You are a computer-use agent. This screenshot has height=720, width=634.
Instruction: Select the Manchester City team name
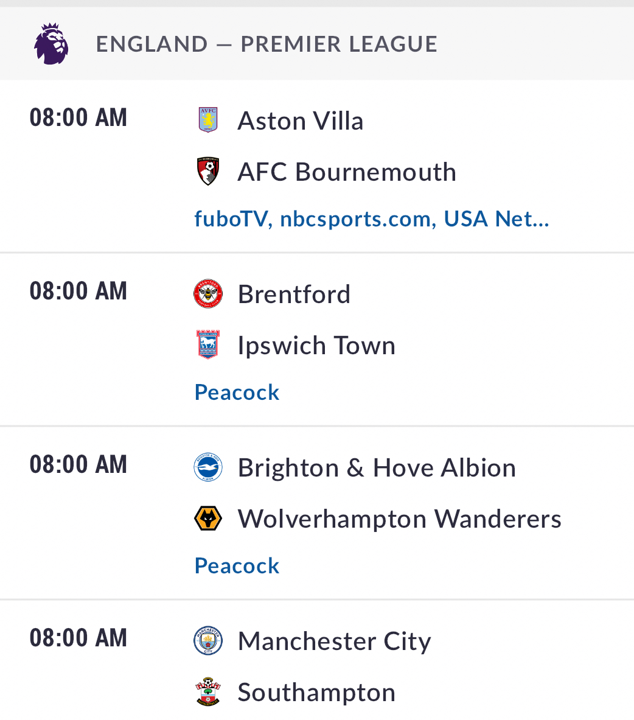click(335, 641)
